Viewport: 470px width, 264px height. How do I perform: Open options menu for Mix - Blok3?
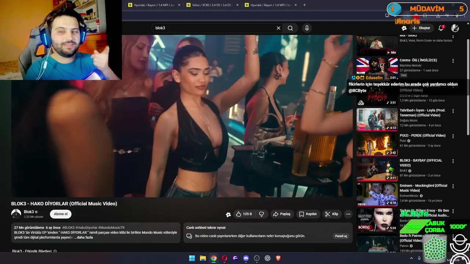453,36
